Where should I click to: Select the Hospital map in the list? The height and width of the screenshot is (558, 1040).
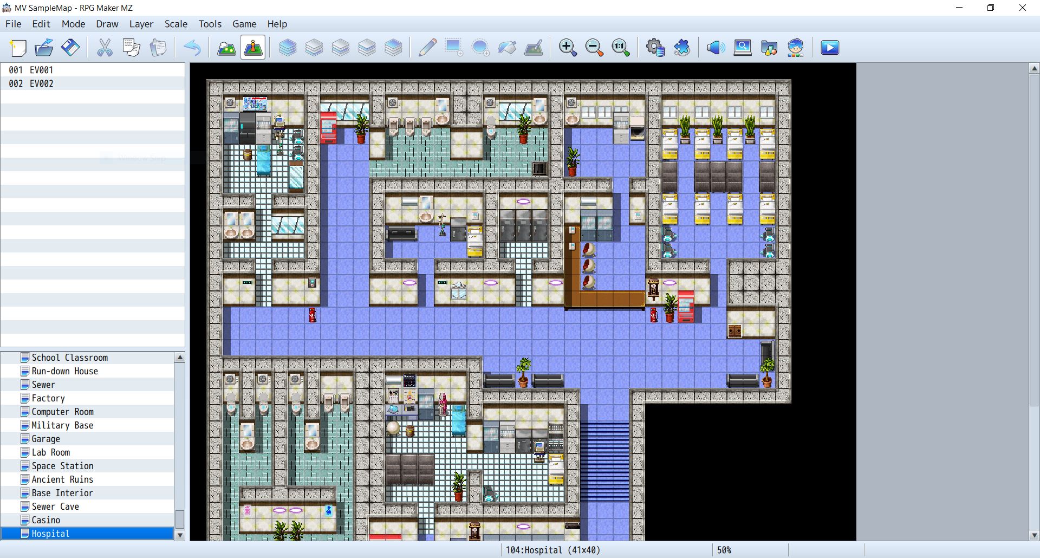coord(88,534)
